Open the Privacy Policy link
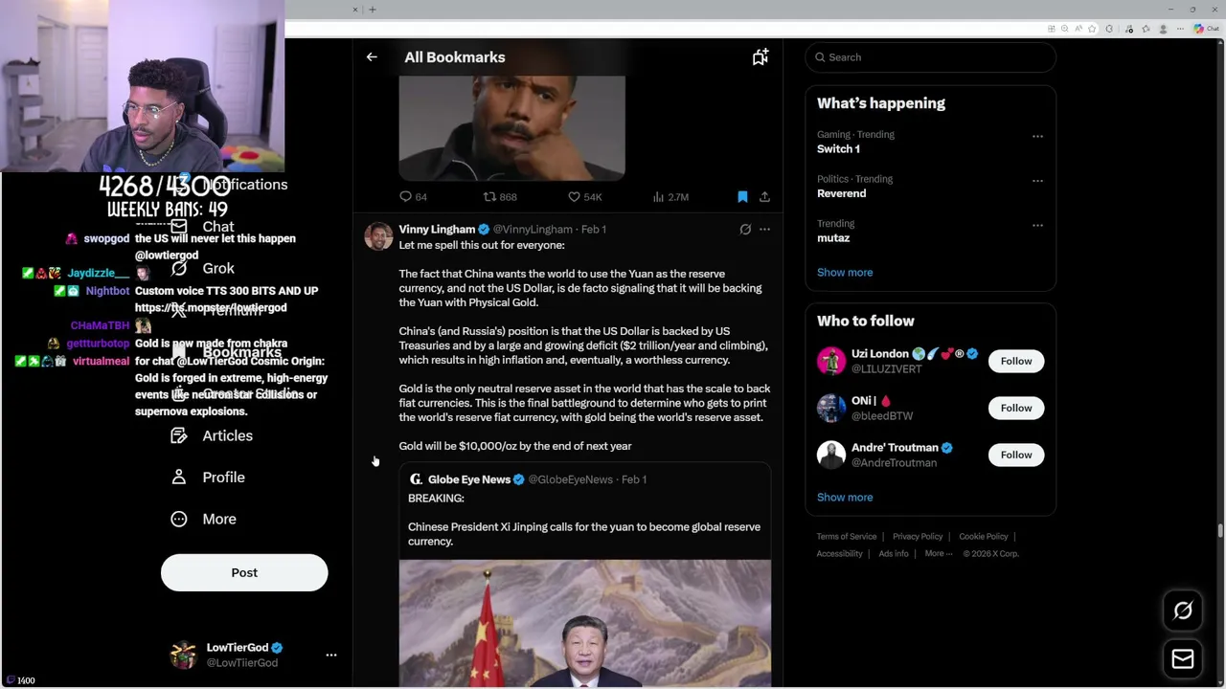The image size is (1226, 689). point(918,537)
